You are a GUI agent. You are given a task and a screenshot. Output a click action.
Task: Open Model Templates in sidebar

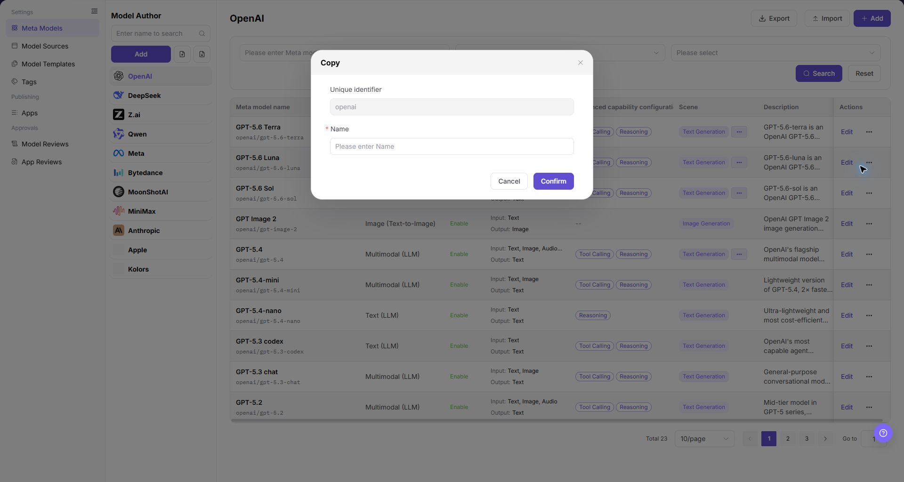pyautogui.click(x=52, y=64)
